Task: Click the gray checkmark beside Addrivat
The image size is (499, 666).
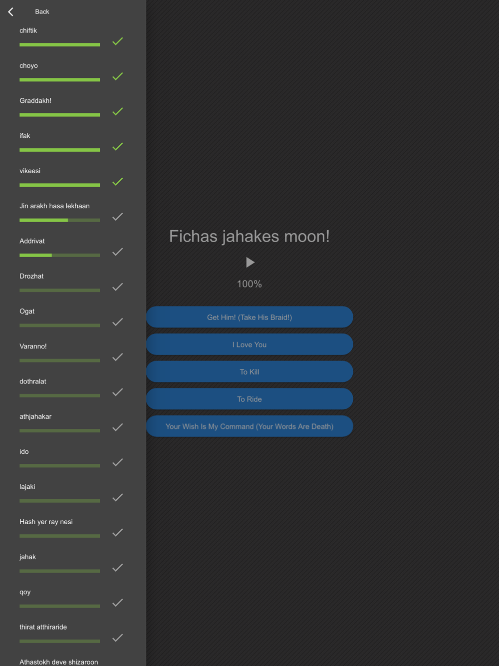Action: [x=118, y=252]
